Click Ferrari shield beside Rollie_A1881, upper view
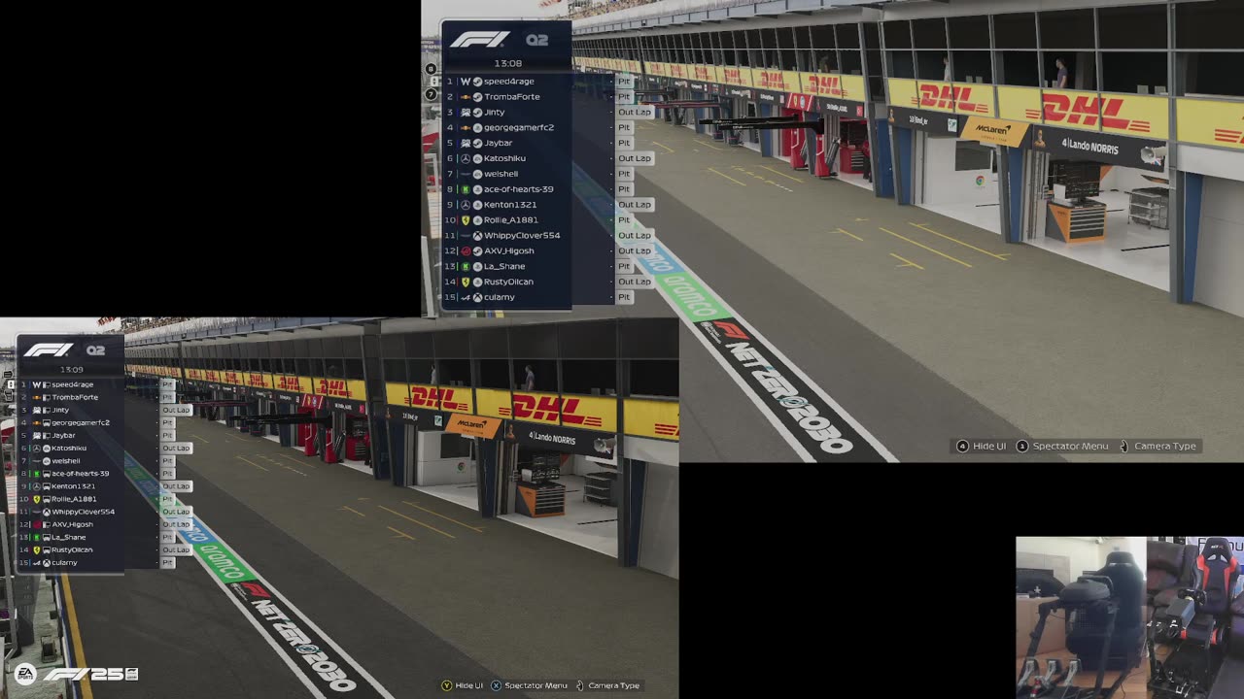 click(466, 220)
